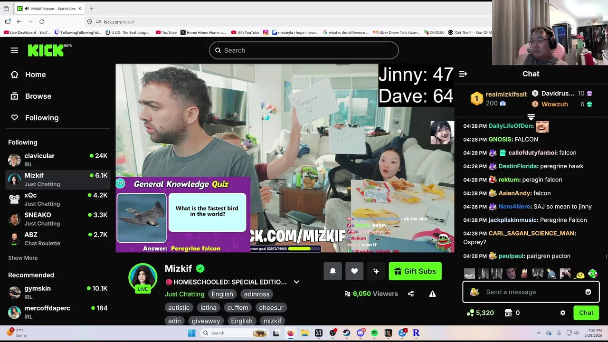The width and height of the screenshot is (608, 342).
Task: Click the shop icon showing 0
Action: point(508,313)
